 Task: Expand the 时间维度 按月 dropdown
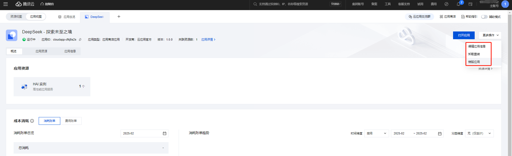point(377,133)
